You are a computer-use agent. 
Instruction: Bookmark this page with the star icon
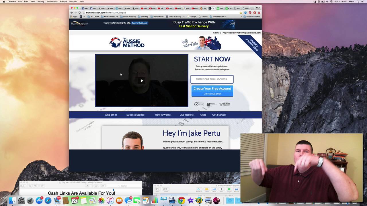241,13
